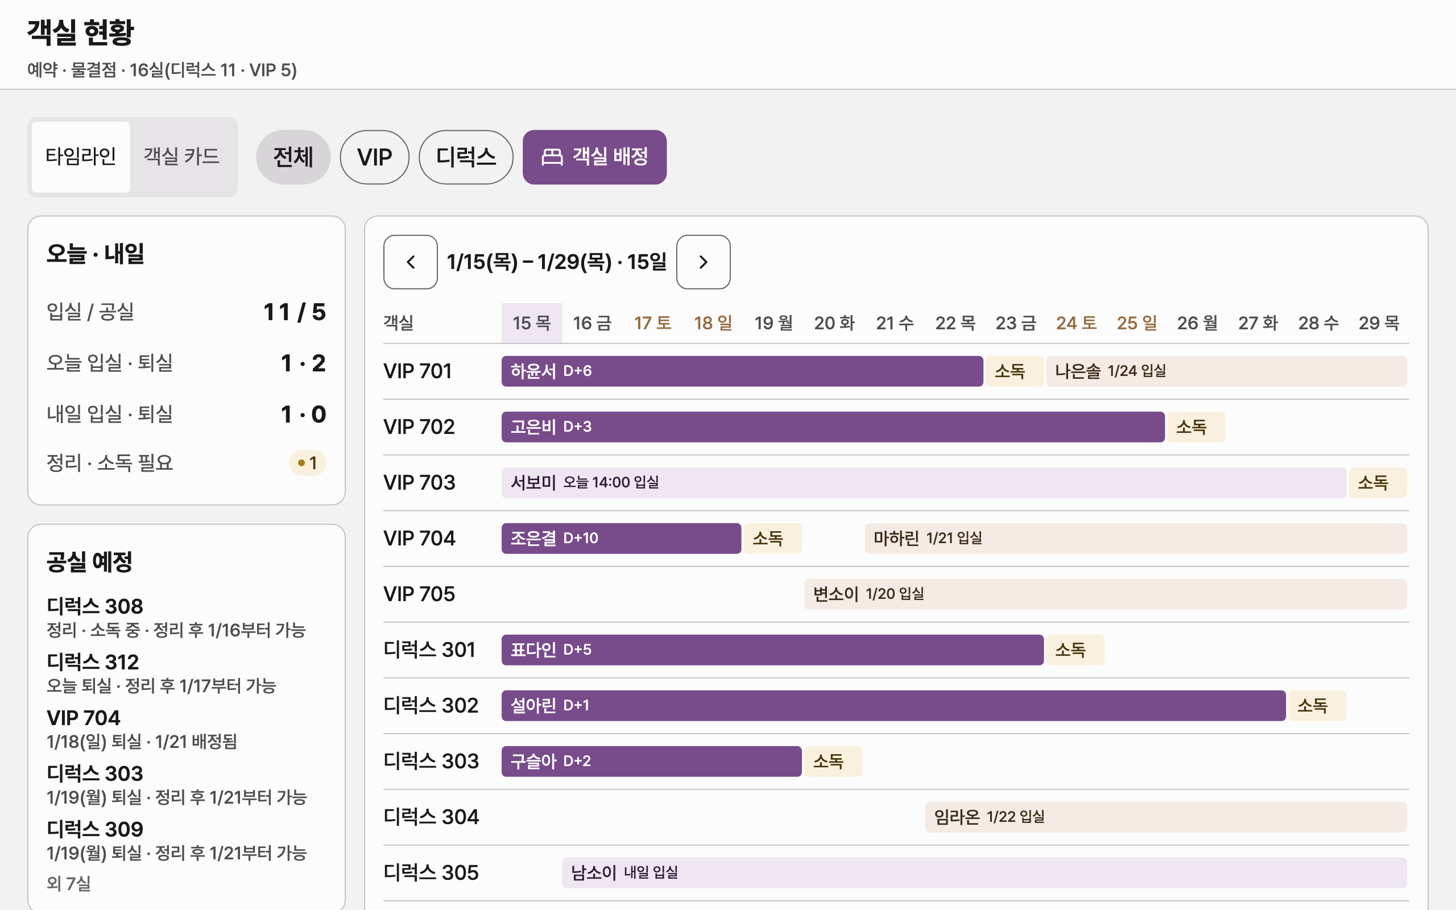Click the 18 일 date column header
This screenshot has width=1456, height=910.
tap(713, 323)
